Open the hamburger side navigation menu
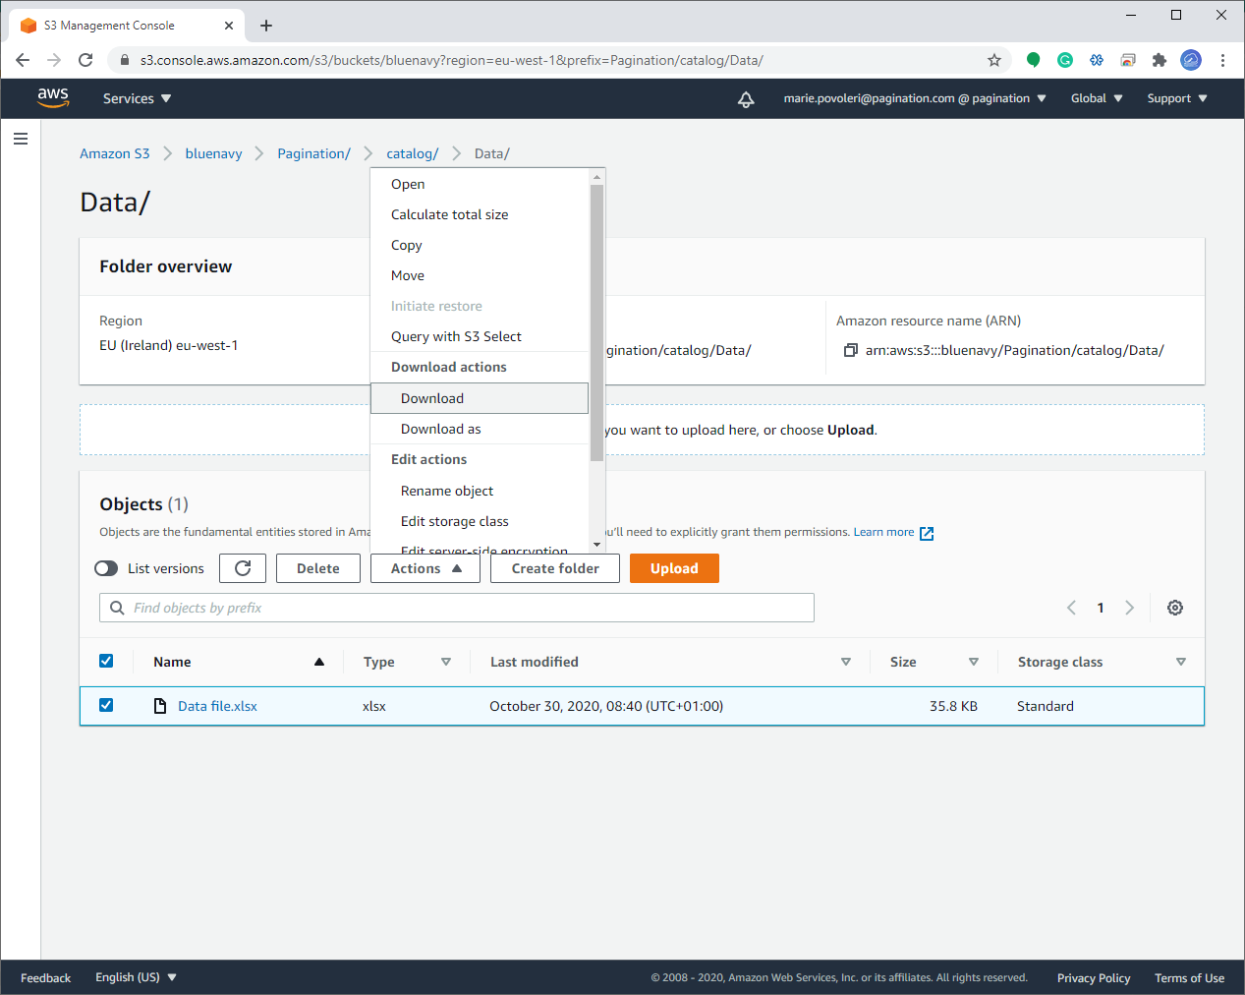 pyautogui.click(x=21, y=139)
